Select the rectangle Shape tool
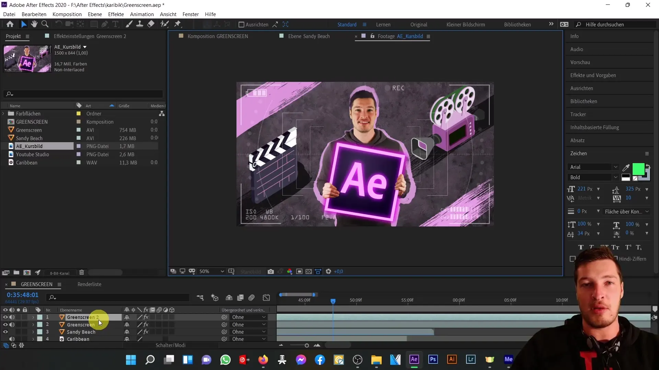The height and width of the screenshot is (370, 659). tap(94, 24)
